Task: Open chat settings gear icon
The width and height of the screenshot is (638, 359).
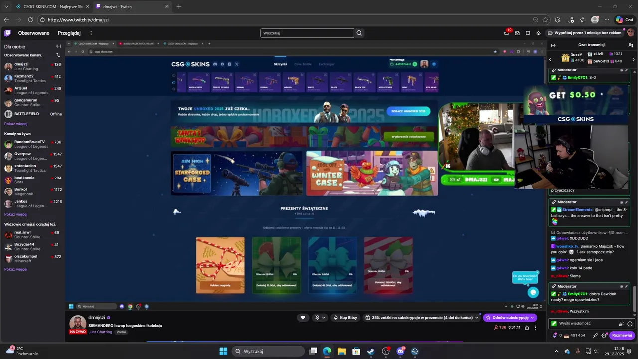Action: (604, 335)
